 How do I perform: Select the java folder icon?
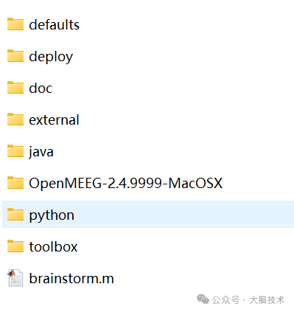click(15, 151)
